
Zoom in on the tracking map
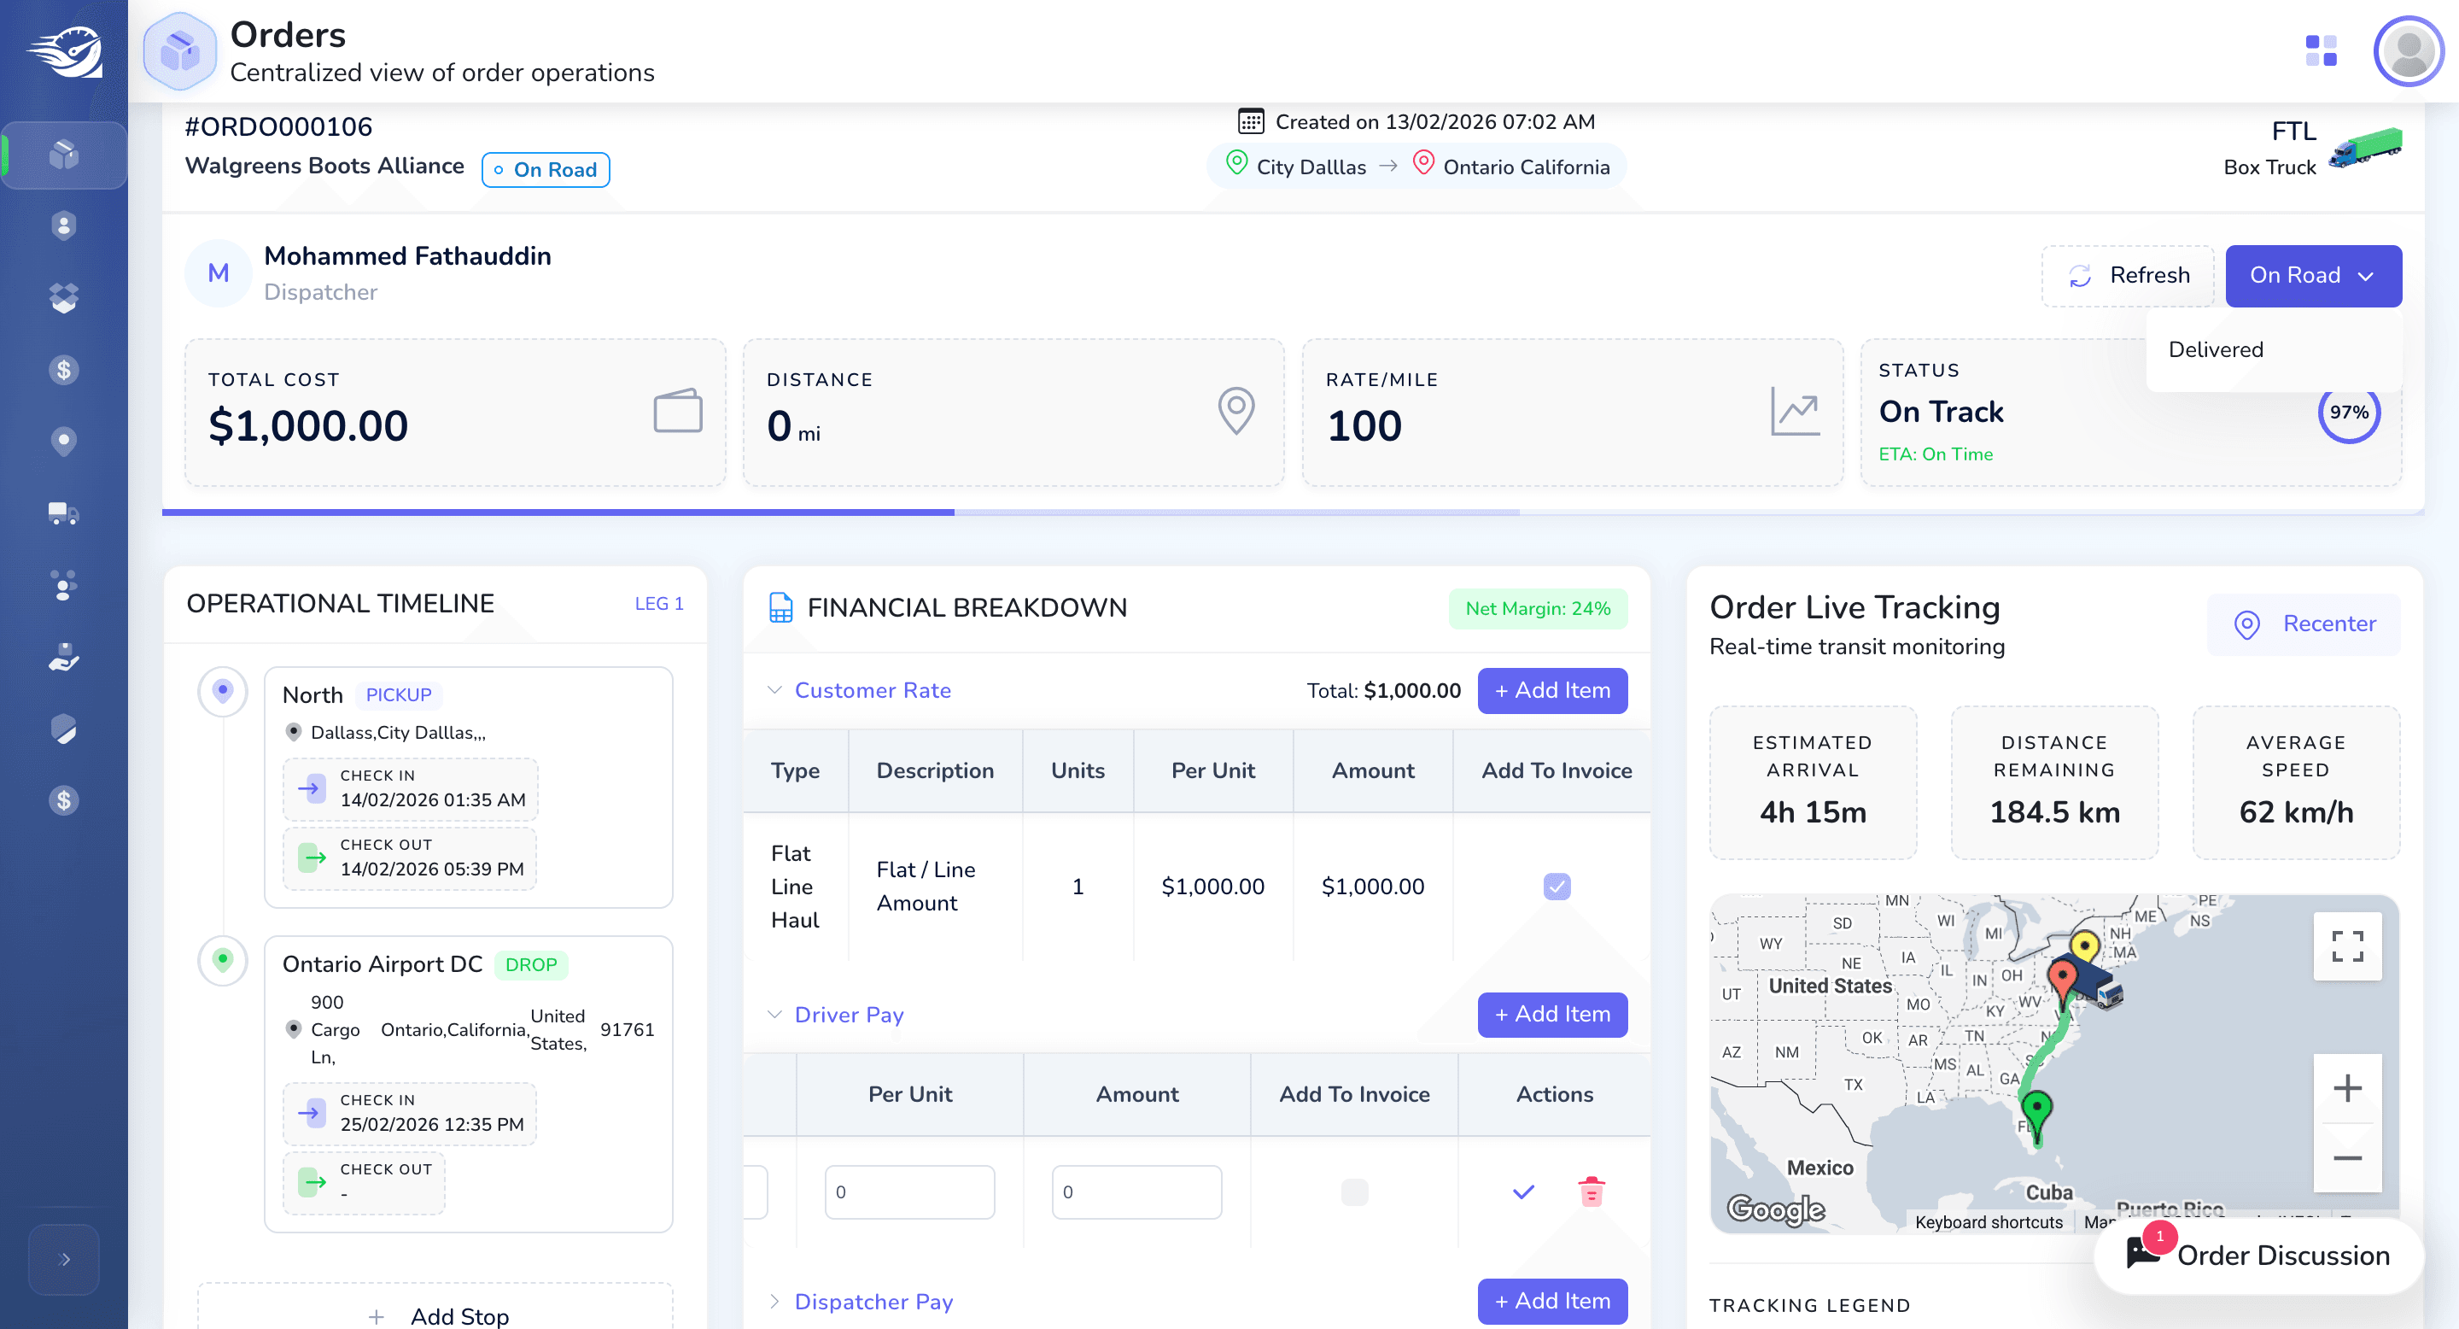2346,1088
